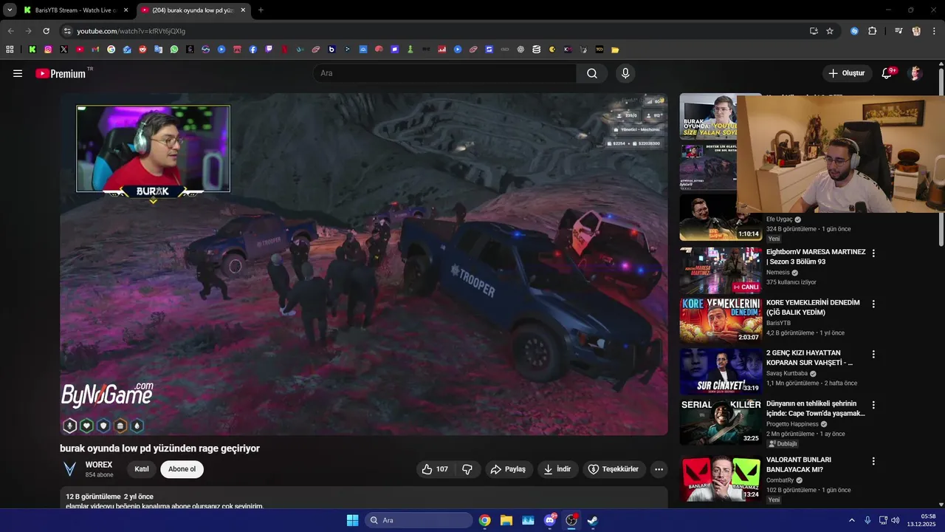Reload the current page

pos(46,31)
